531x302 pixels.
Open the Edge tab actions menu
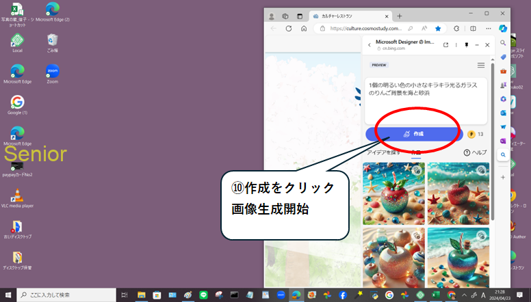(300, 16)
